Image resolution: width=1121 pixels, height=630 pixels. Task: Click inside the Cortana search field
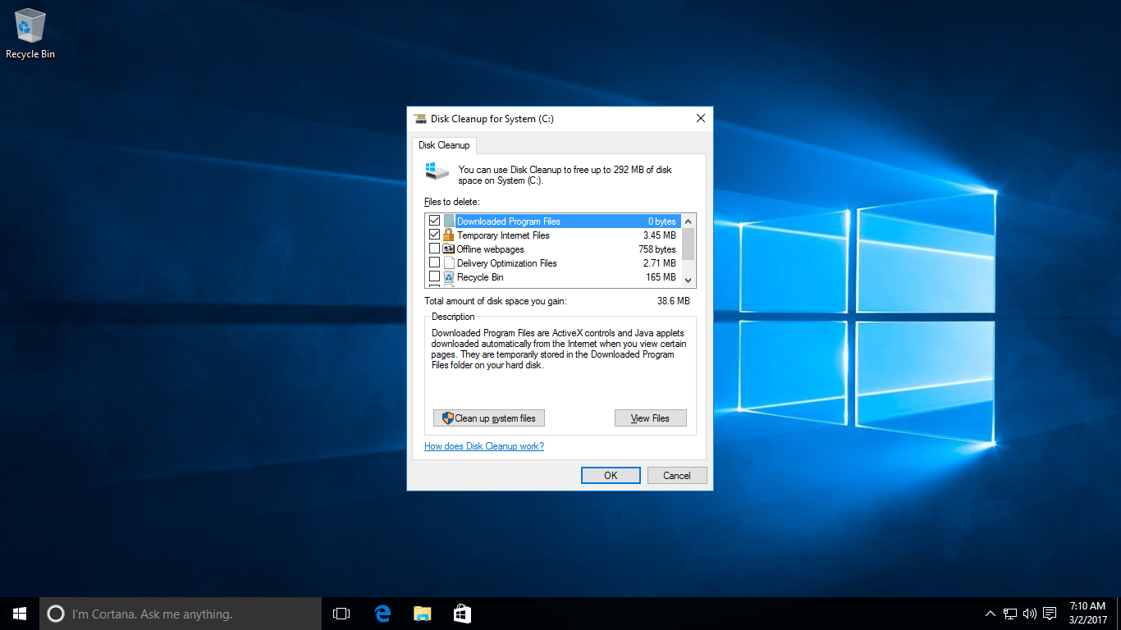pyautogui.click(x=181, y=613)
